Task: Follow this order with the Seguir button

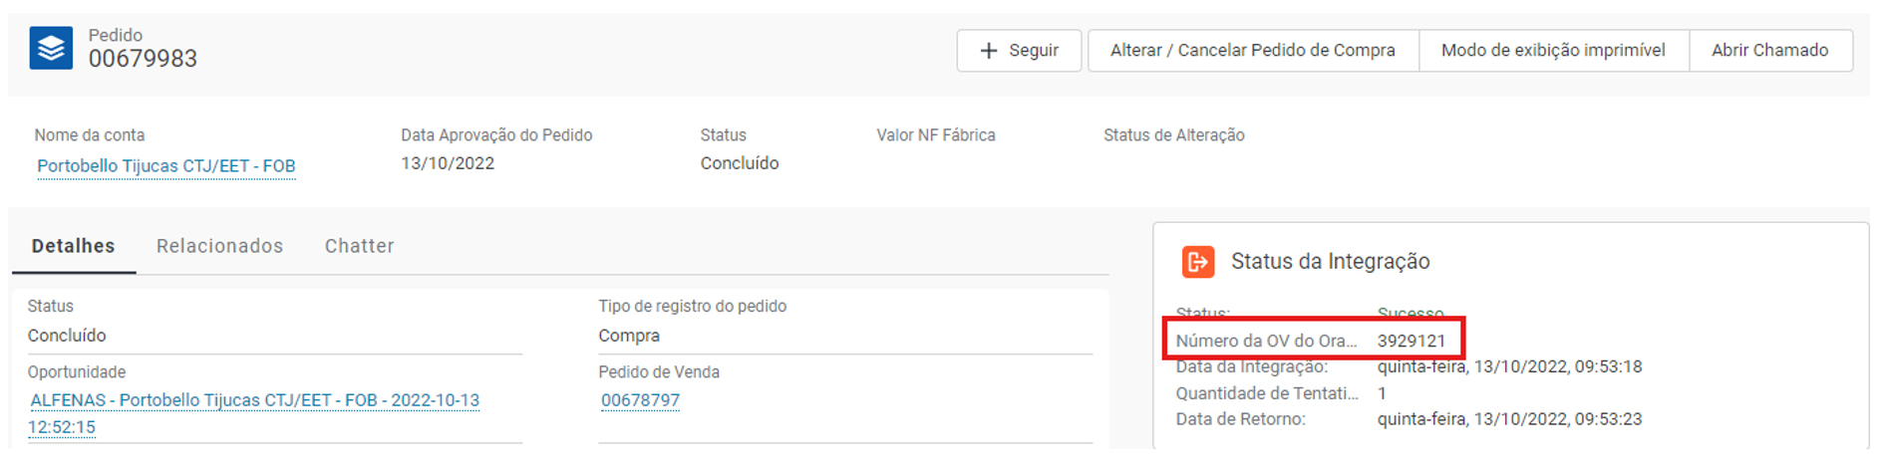Action: point(1019,51)
